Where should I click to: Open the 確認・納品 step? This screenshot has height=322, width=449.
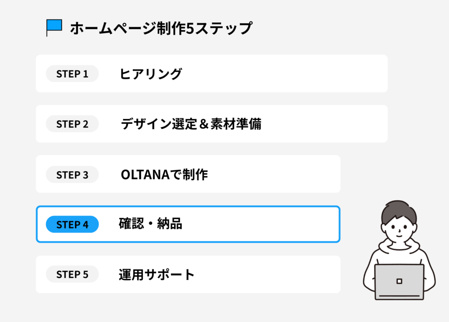pos(150,224)
